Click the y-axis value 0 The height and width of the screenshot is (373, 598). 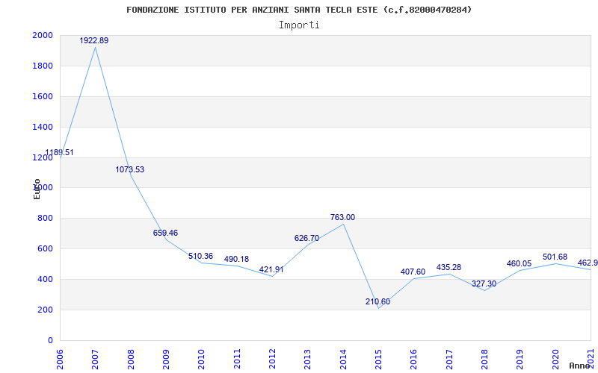click(50, 340)
